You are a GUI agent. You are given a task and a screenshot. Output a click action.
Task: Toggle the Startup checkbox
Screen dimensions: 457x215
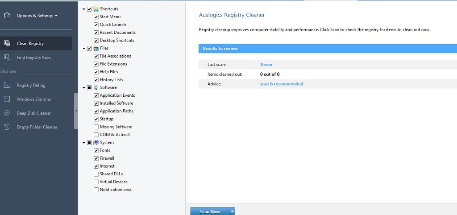tap(96, 119)
